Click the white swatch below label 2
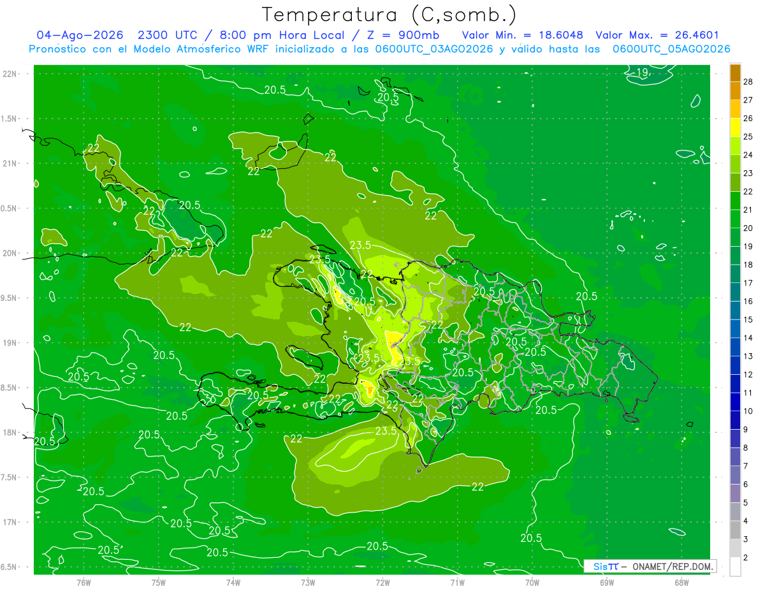Screen dimensions: 765x591 click(x=735, y=567)
